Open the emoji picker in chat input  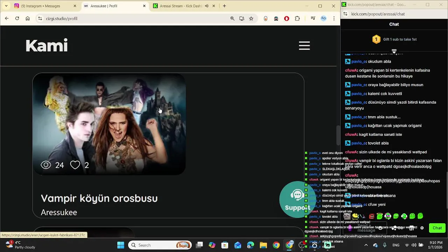[x=380, y=228]
